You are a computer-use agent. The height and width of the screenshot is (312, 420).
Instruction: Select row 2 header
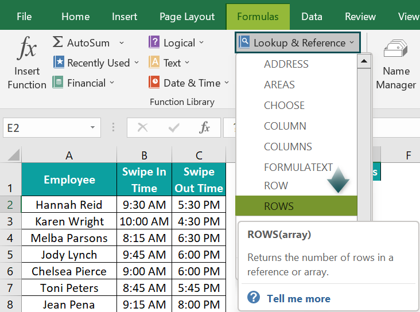click(x=10, y=205)
